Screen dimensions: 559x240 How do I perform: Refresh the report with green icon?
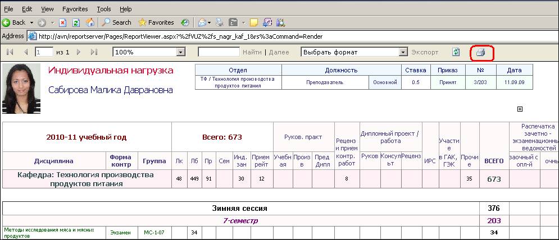(456, 52)
